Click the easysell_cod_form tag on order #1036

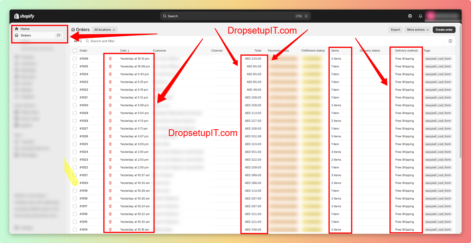(438, 59)
